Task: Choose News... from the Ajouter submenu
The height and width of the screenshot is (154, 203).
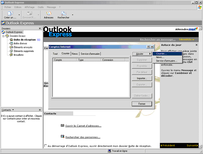Action: tap(167, 57)
